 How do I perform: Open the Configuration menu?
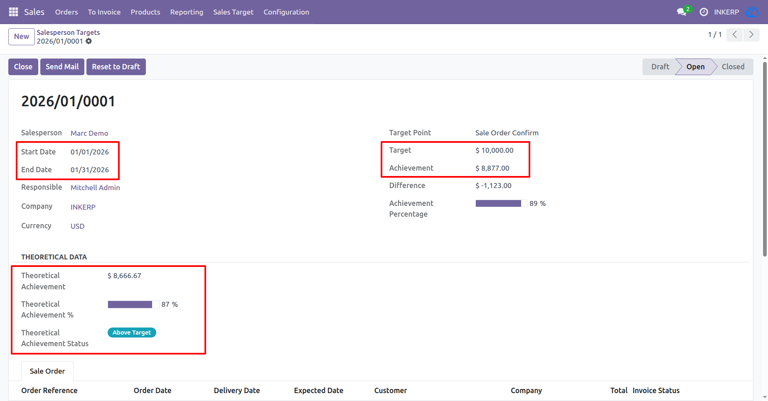point(286,12)
